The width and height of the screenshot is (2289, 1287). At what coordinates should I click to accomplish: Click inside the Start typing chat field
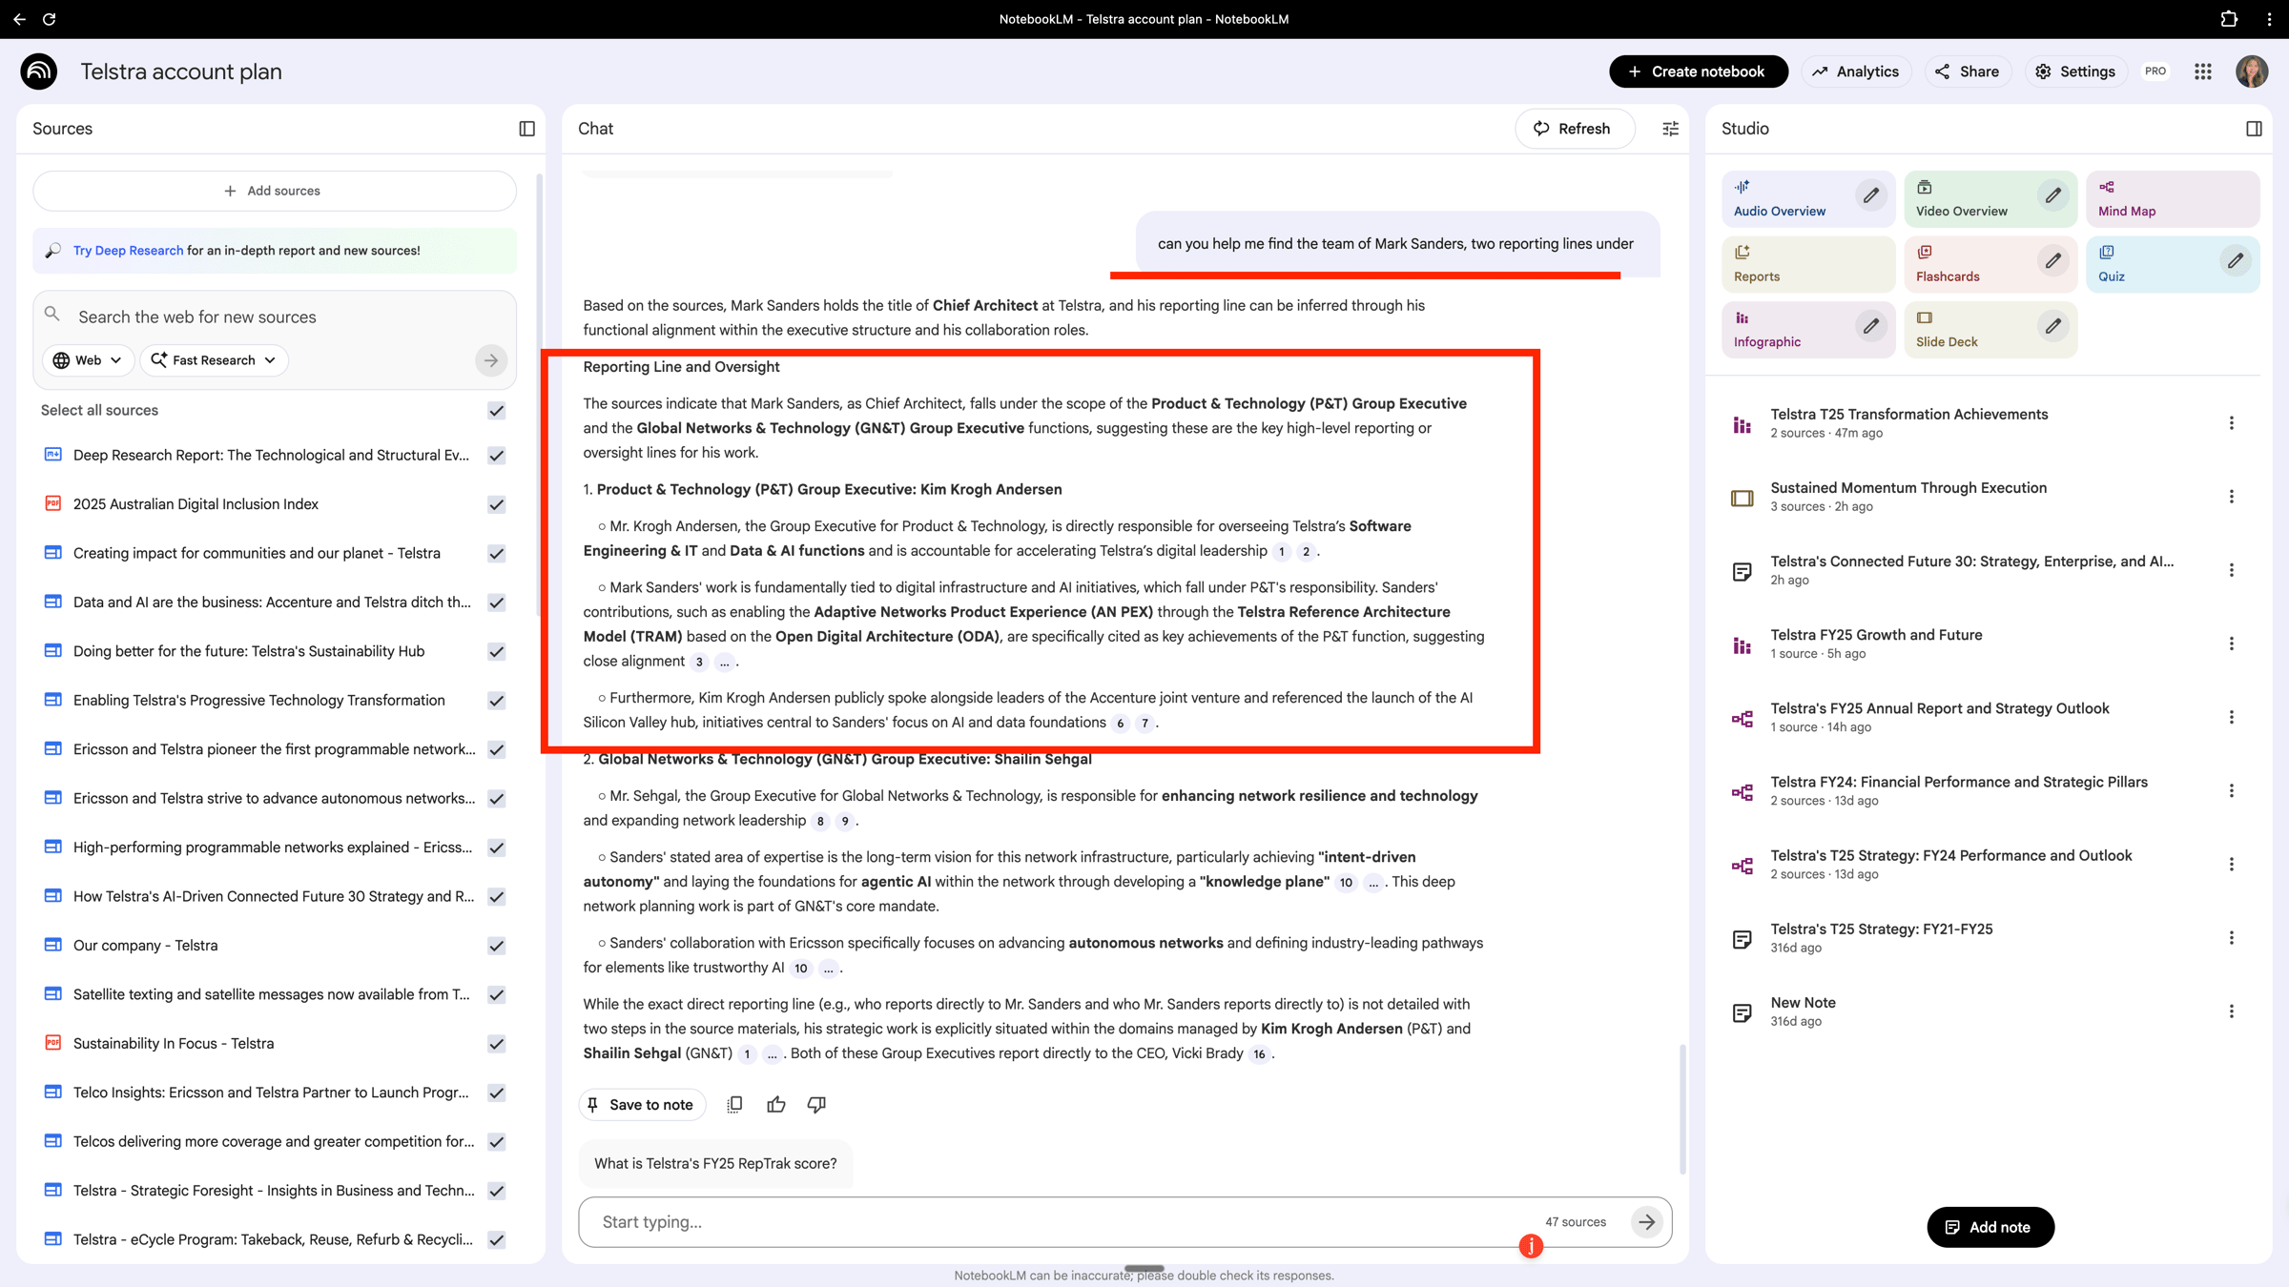954,1221
